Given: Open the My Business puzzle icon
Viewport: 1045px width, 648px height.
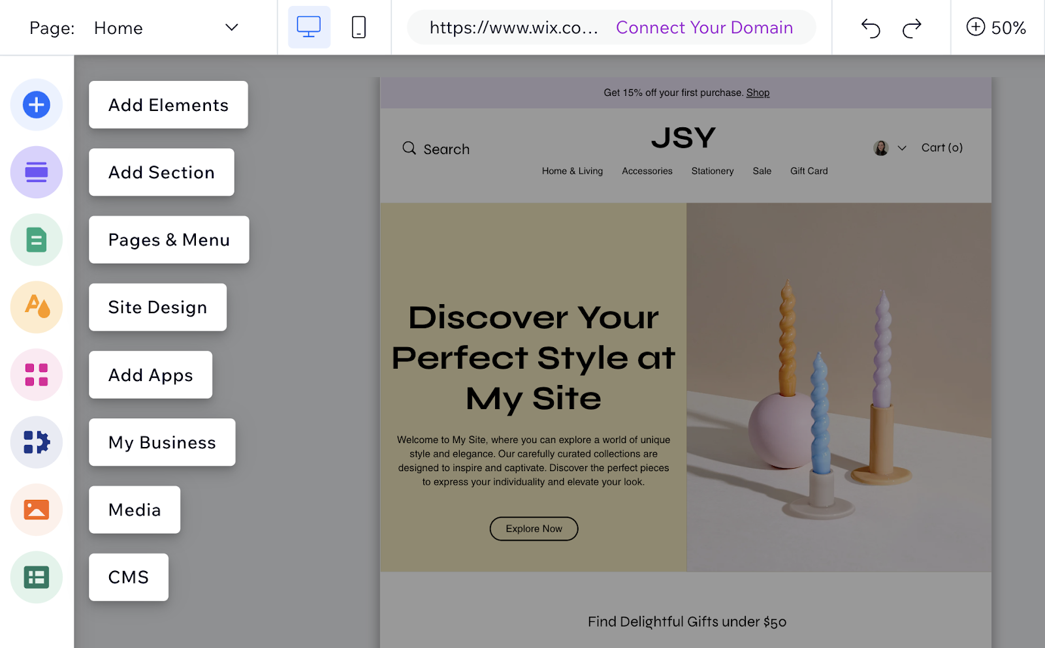Looking at the screenshot, I should (x=37, y=442).
